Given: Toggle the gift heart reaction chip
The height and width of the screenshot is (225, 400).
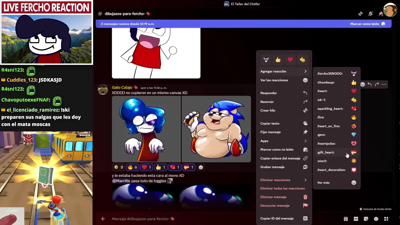Looking at the screenshot, I should click(189, 167).
